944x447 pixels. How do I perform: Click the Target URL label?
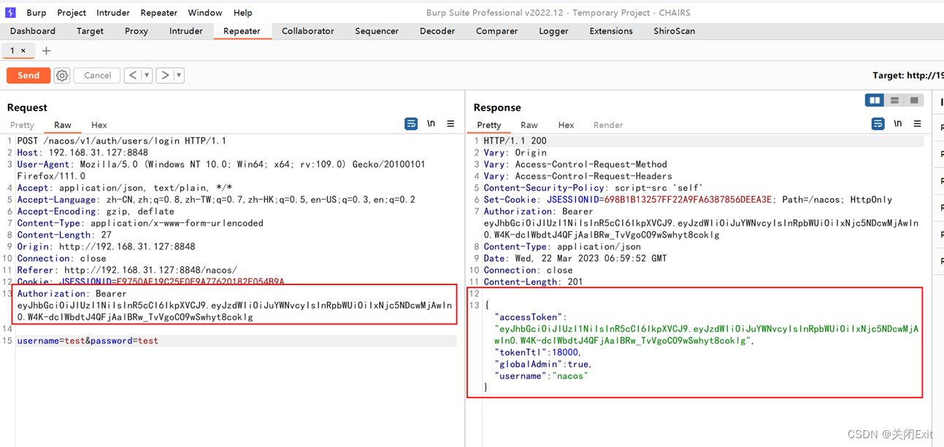tap(908, 75)
